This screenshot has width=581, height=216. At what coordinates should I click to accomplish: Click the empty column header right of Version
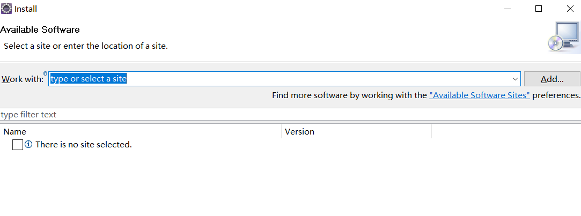point(506,131)
